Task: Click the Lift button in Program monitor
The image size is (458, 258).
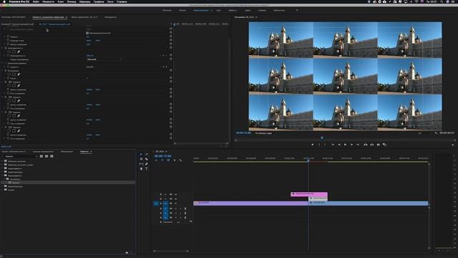Action: pos(366,145)
